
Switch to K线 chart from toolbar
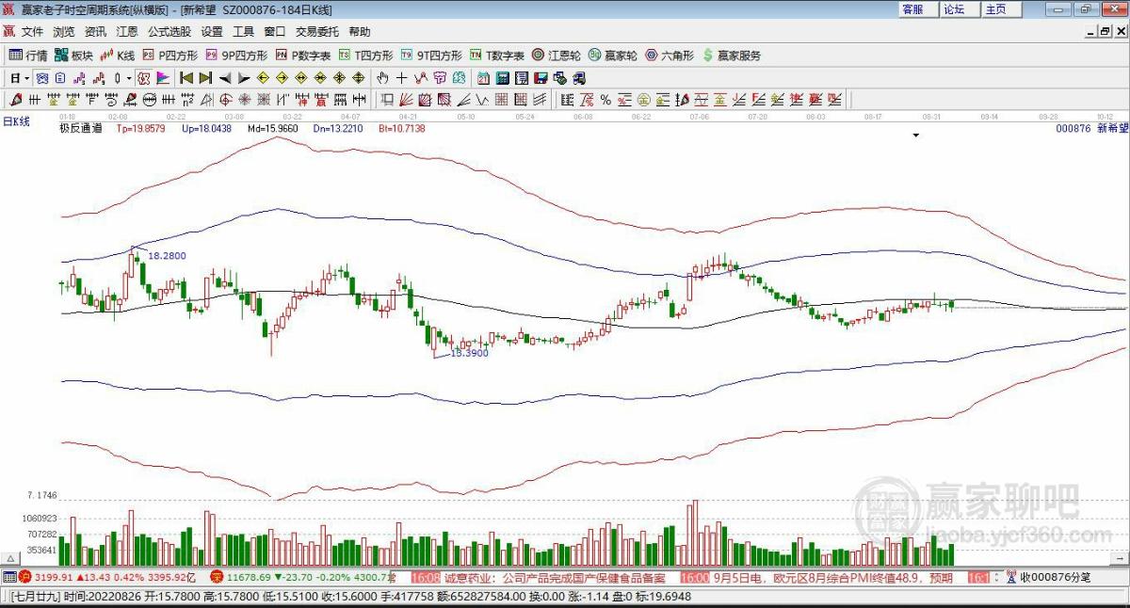118,56
